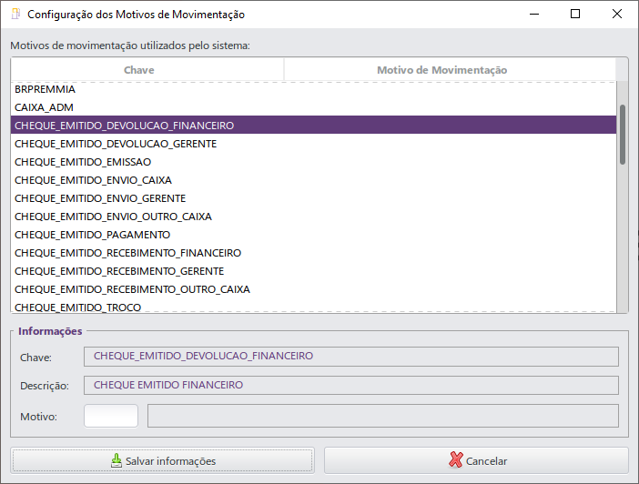Select CHEQUE_EMITIDO_EMISSAO entry
This screenshot has width=639, height=484.
[313, 162]
